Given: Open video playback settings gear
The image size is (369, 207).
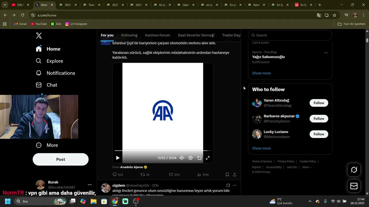Looking at the screenshot, I should tap(191, 158).
